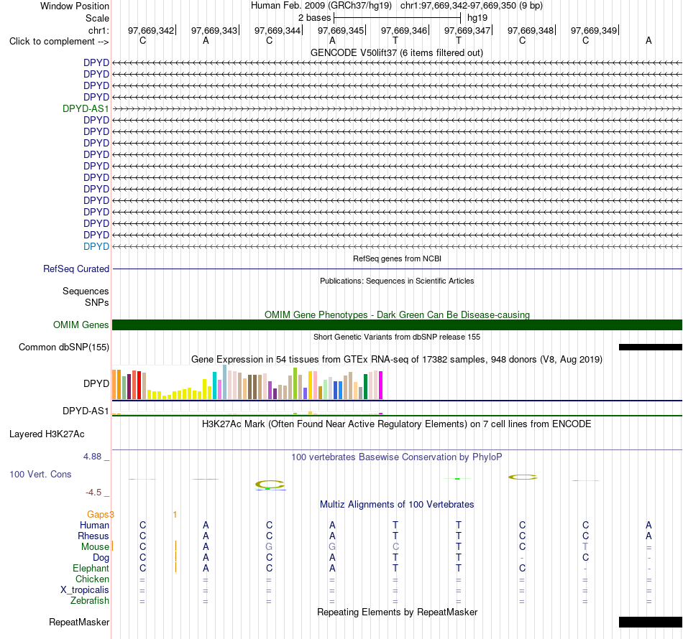683x639 pixels.
Task: Open 'Publications: Sequences in Scientific Articles' title
Action: click(x=397, y=281)
